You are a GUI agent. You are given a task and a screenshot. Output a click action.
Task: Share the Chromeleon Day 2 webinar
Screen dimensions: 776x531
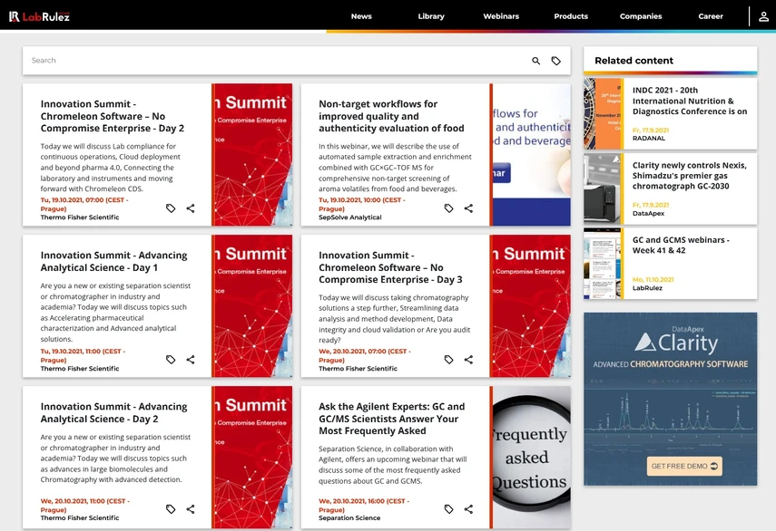(191, 208)
